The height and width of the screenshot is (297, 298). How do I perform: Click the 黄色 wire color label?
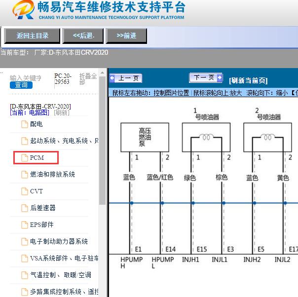[x=283, y=178]
